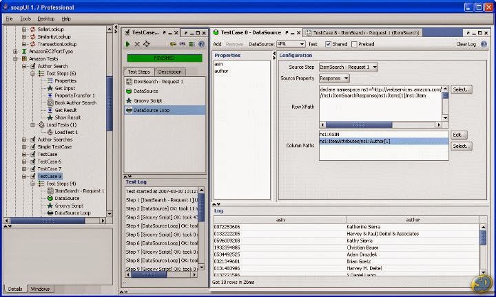Collapse the Author Search test case node
This screenshot has width=496, height=297.
24,66
